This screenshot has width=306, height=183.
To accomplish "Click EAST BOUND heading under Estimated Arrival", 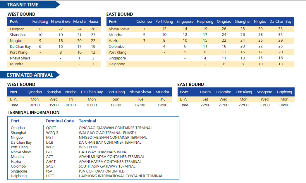I will (190, 85).
